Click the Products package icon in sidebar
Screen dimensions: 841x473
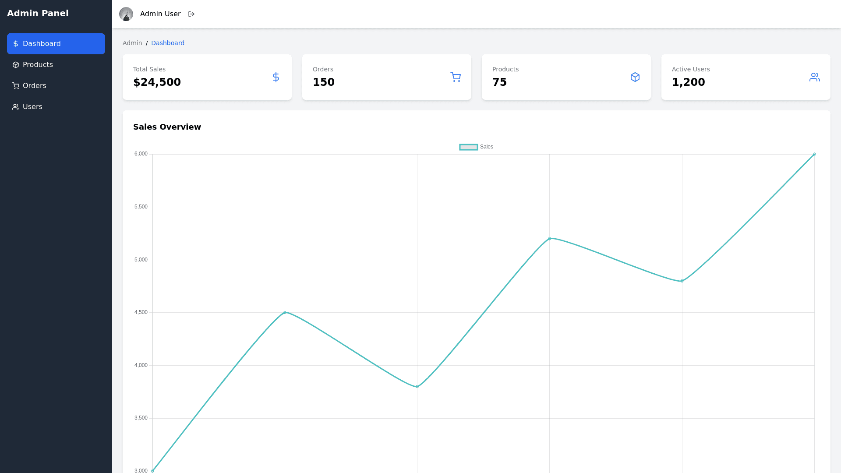click(15, 64)
